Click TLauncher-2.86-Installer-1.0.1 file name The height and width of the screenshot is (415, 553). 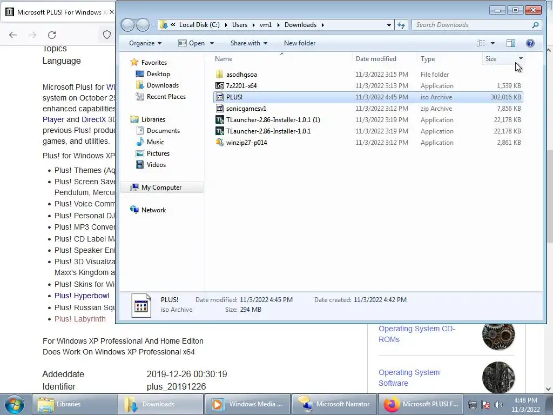tap(268, 131)
